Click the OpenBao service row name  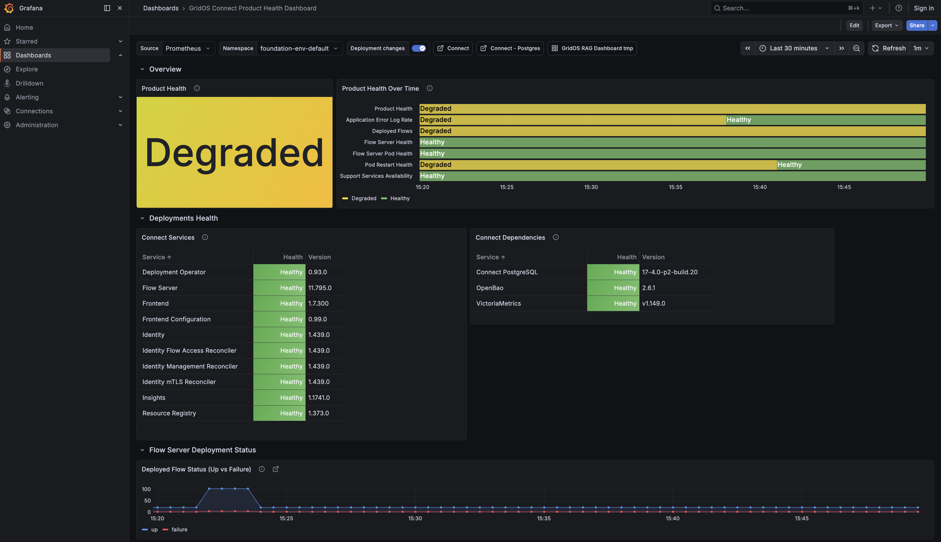[x=490, y=288]
